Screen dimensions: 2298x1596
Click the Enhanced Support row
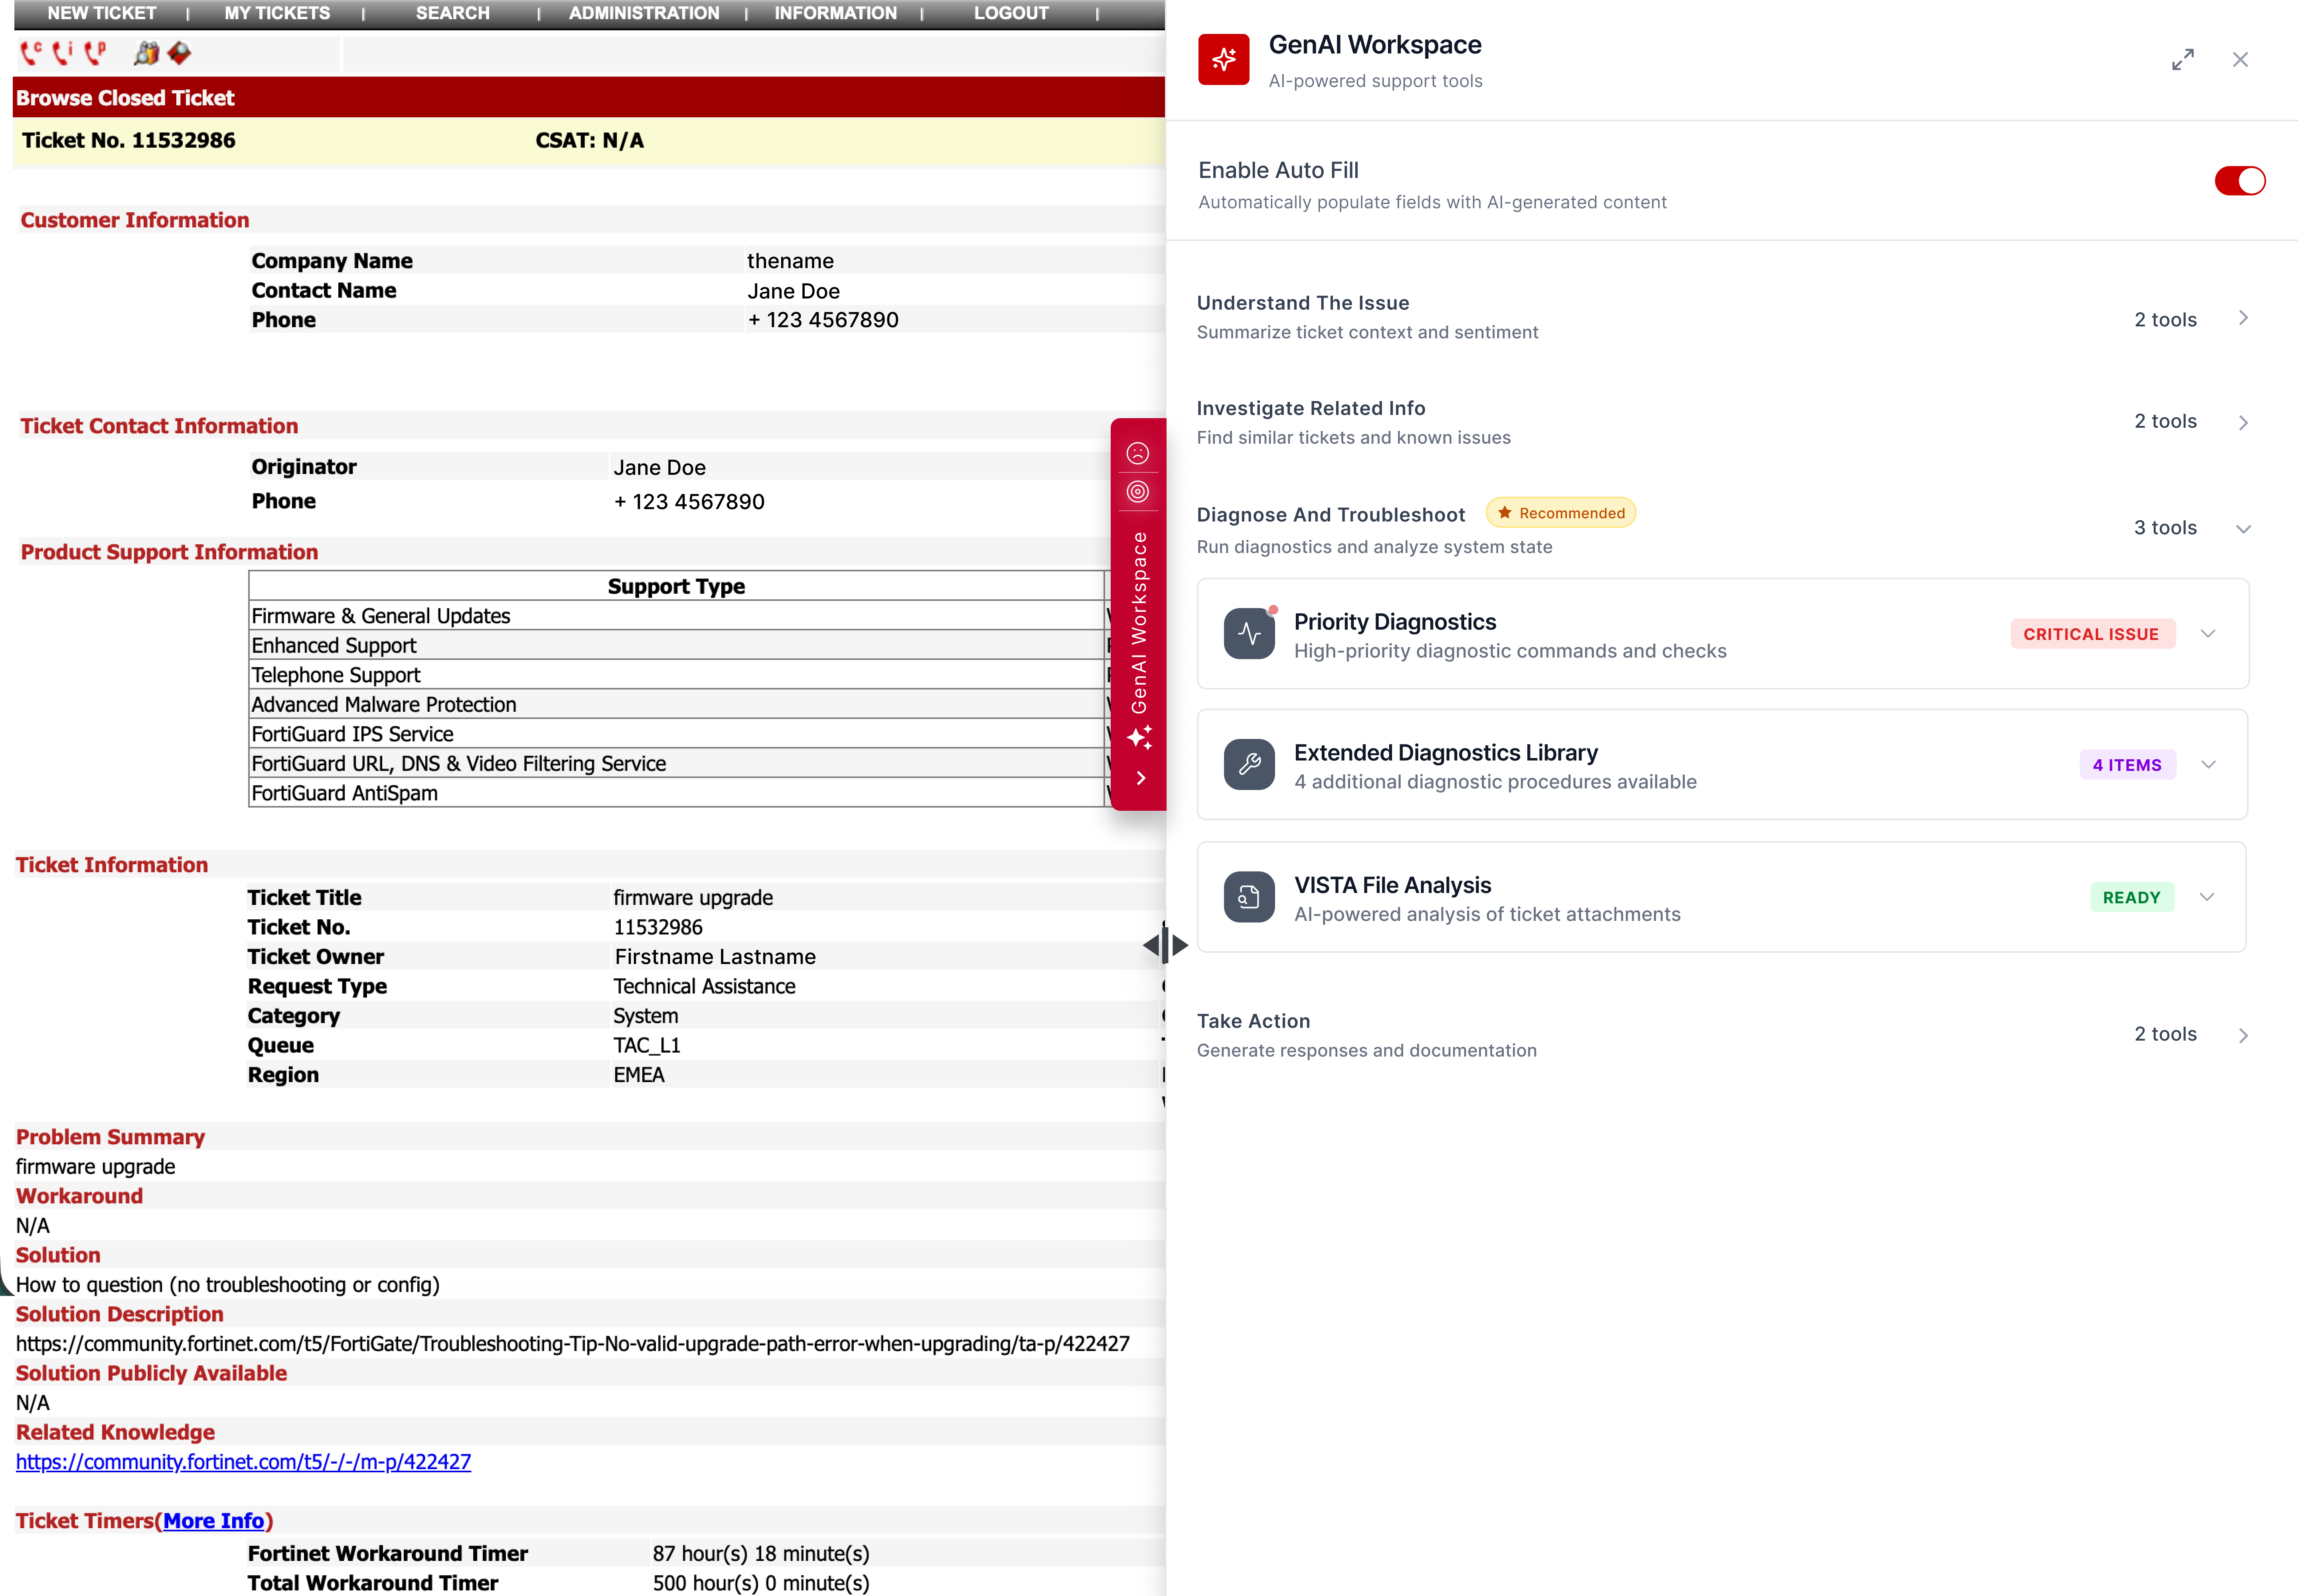coord(676,645)
